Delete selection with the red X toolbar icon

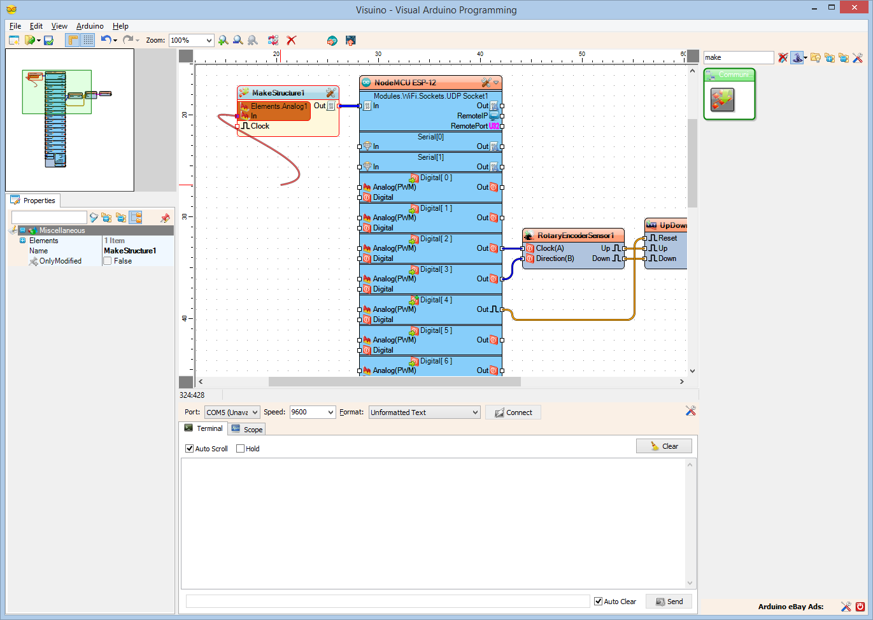[291, 40]
